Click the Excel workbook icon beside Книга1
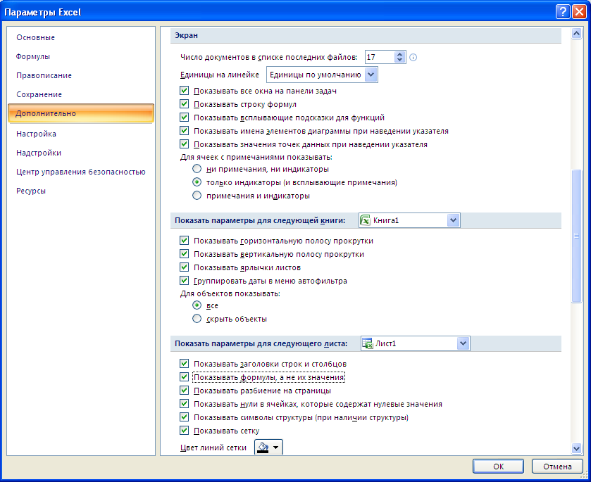The width and height of the screenshot is (591, 482). pyautogui.click(x=365, y=220)
